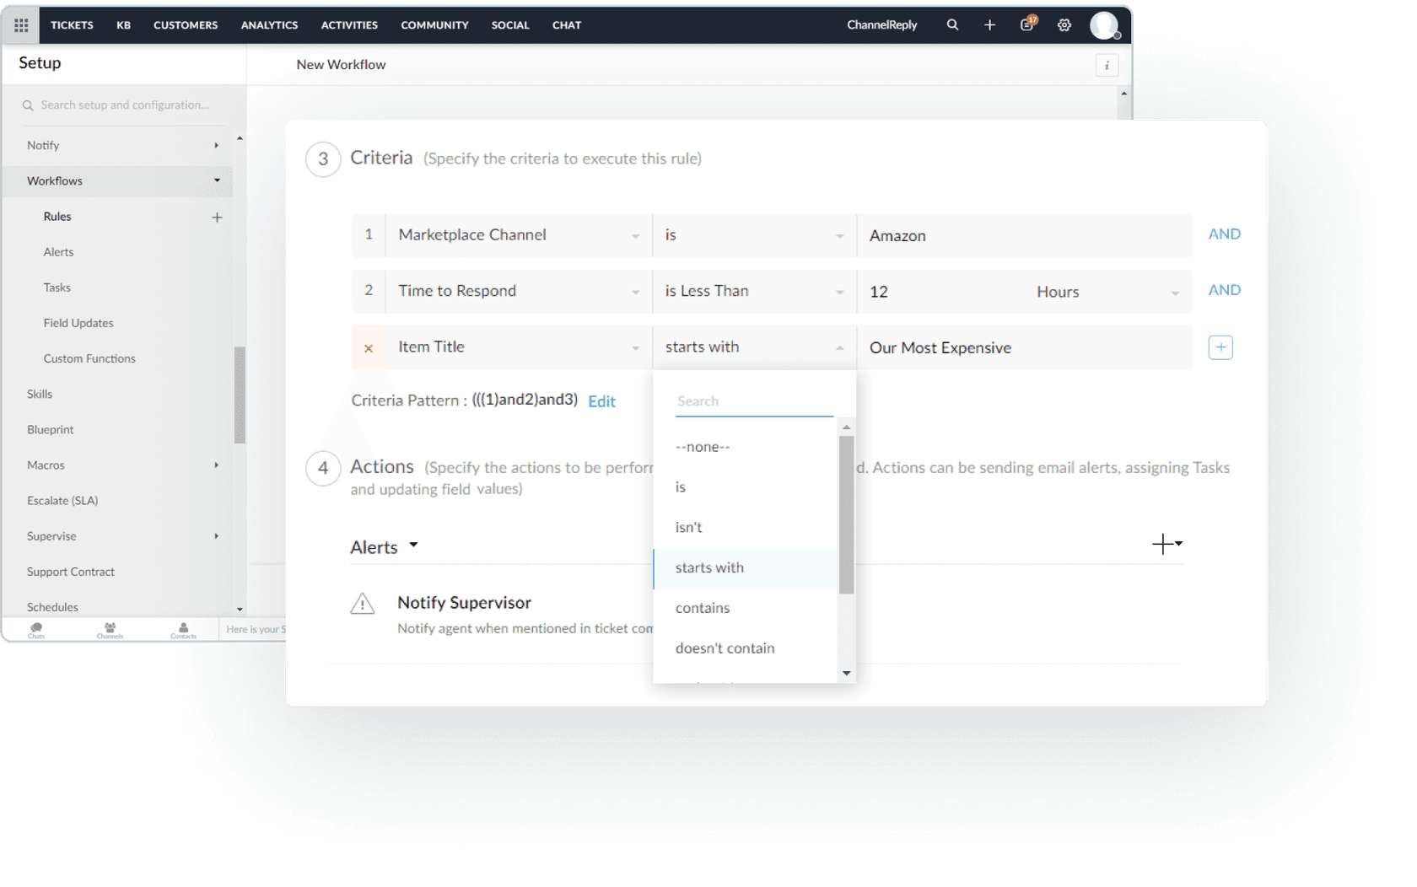Open the Time to Respond field dropdown
This screenshot has height=887, width=1417.
(519, 291)
